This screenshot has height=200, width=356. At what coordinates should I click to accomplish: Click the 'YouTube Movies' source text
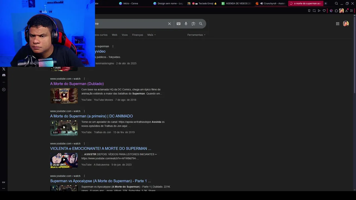pos(103,100)
